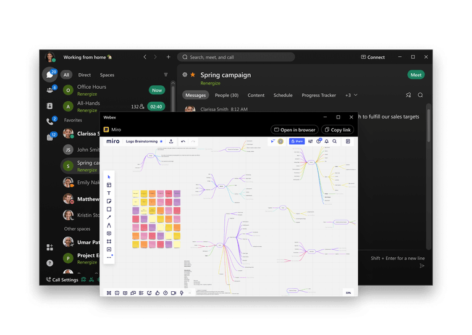Switch to Spaces filter
This screenshot has height=335, width=472.
[x=107, y=75]
